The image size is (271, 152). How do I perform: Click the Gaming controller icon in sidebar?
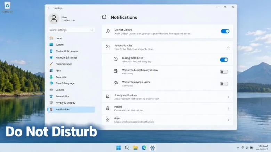click(x=51, y=90)
